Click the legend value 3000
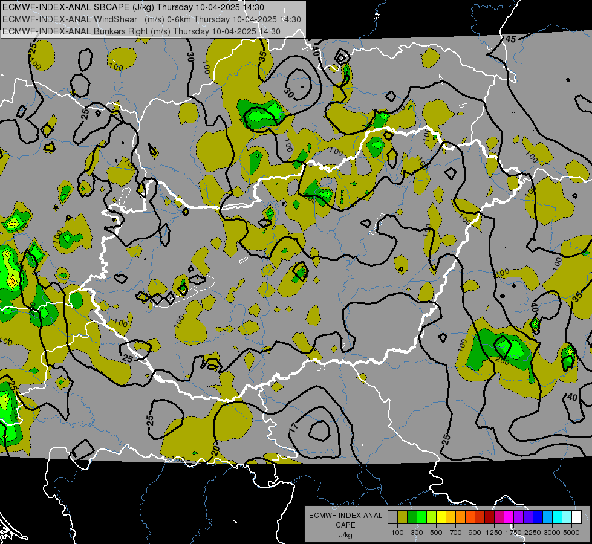The image size is (592, 544). (x=552, y=533)
